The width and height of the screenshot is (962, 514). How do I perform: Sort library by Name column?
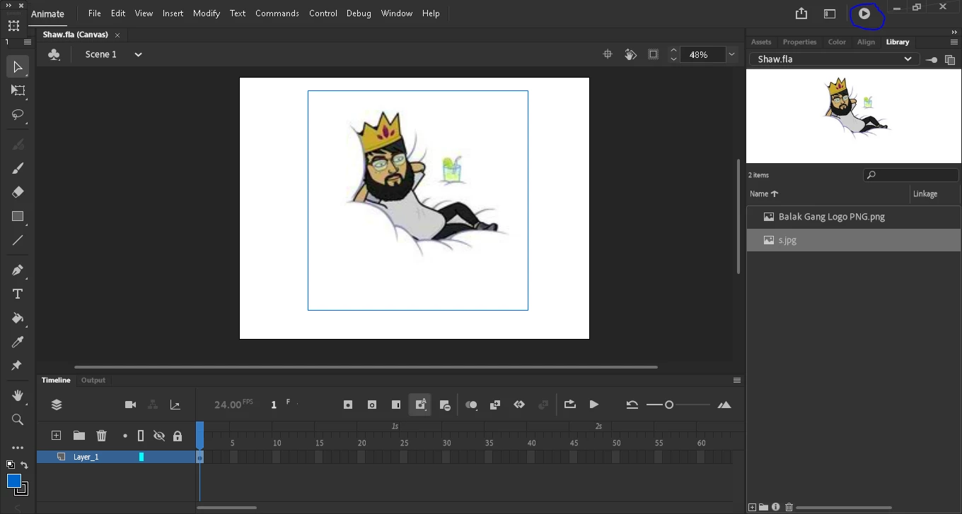click(764, 193)
